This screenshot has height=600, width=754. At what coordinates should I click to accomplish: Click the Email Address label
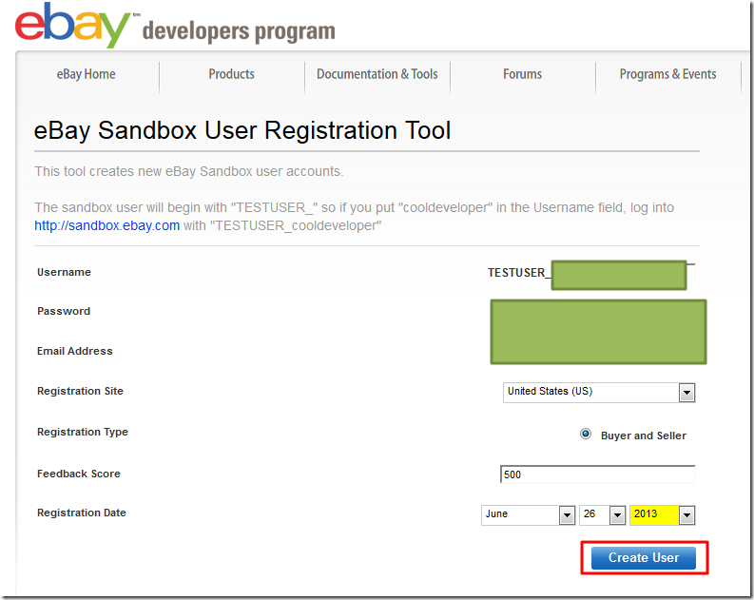point(75,351)
